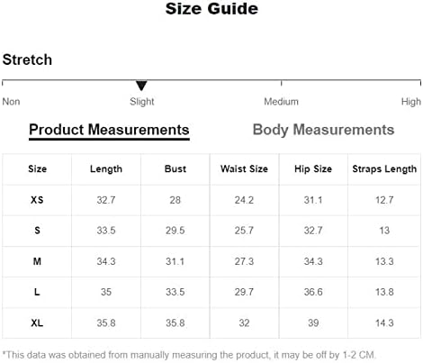Click the Hip Size column header

(x=313, y=169)
